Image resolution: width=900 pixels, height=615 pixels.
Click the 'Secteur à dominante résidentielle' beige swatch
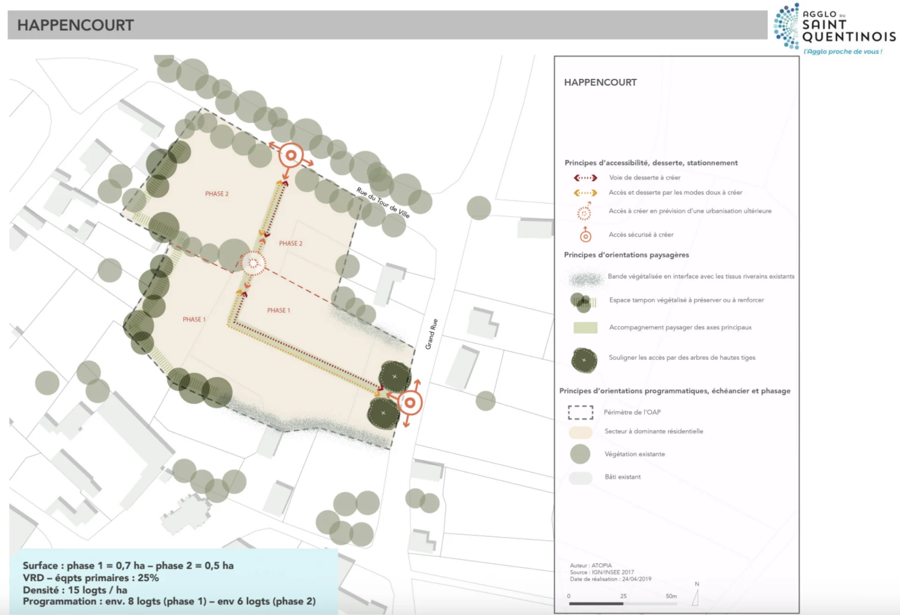pos(580,432)
